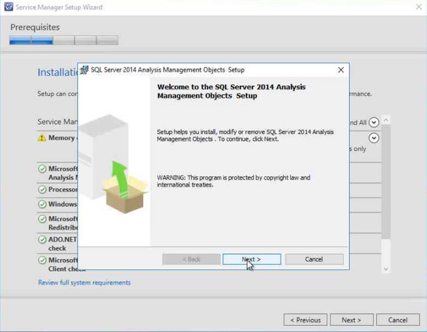The width and height of the screenshot is (427, 332).
Task: Click the Memory warning triangle icon
Action: 42,138
